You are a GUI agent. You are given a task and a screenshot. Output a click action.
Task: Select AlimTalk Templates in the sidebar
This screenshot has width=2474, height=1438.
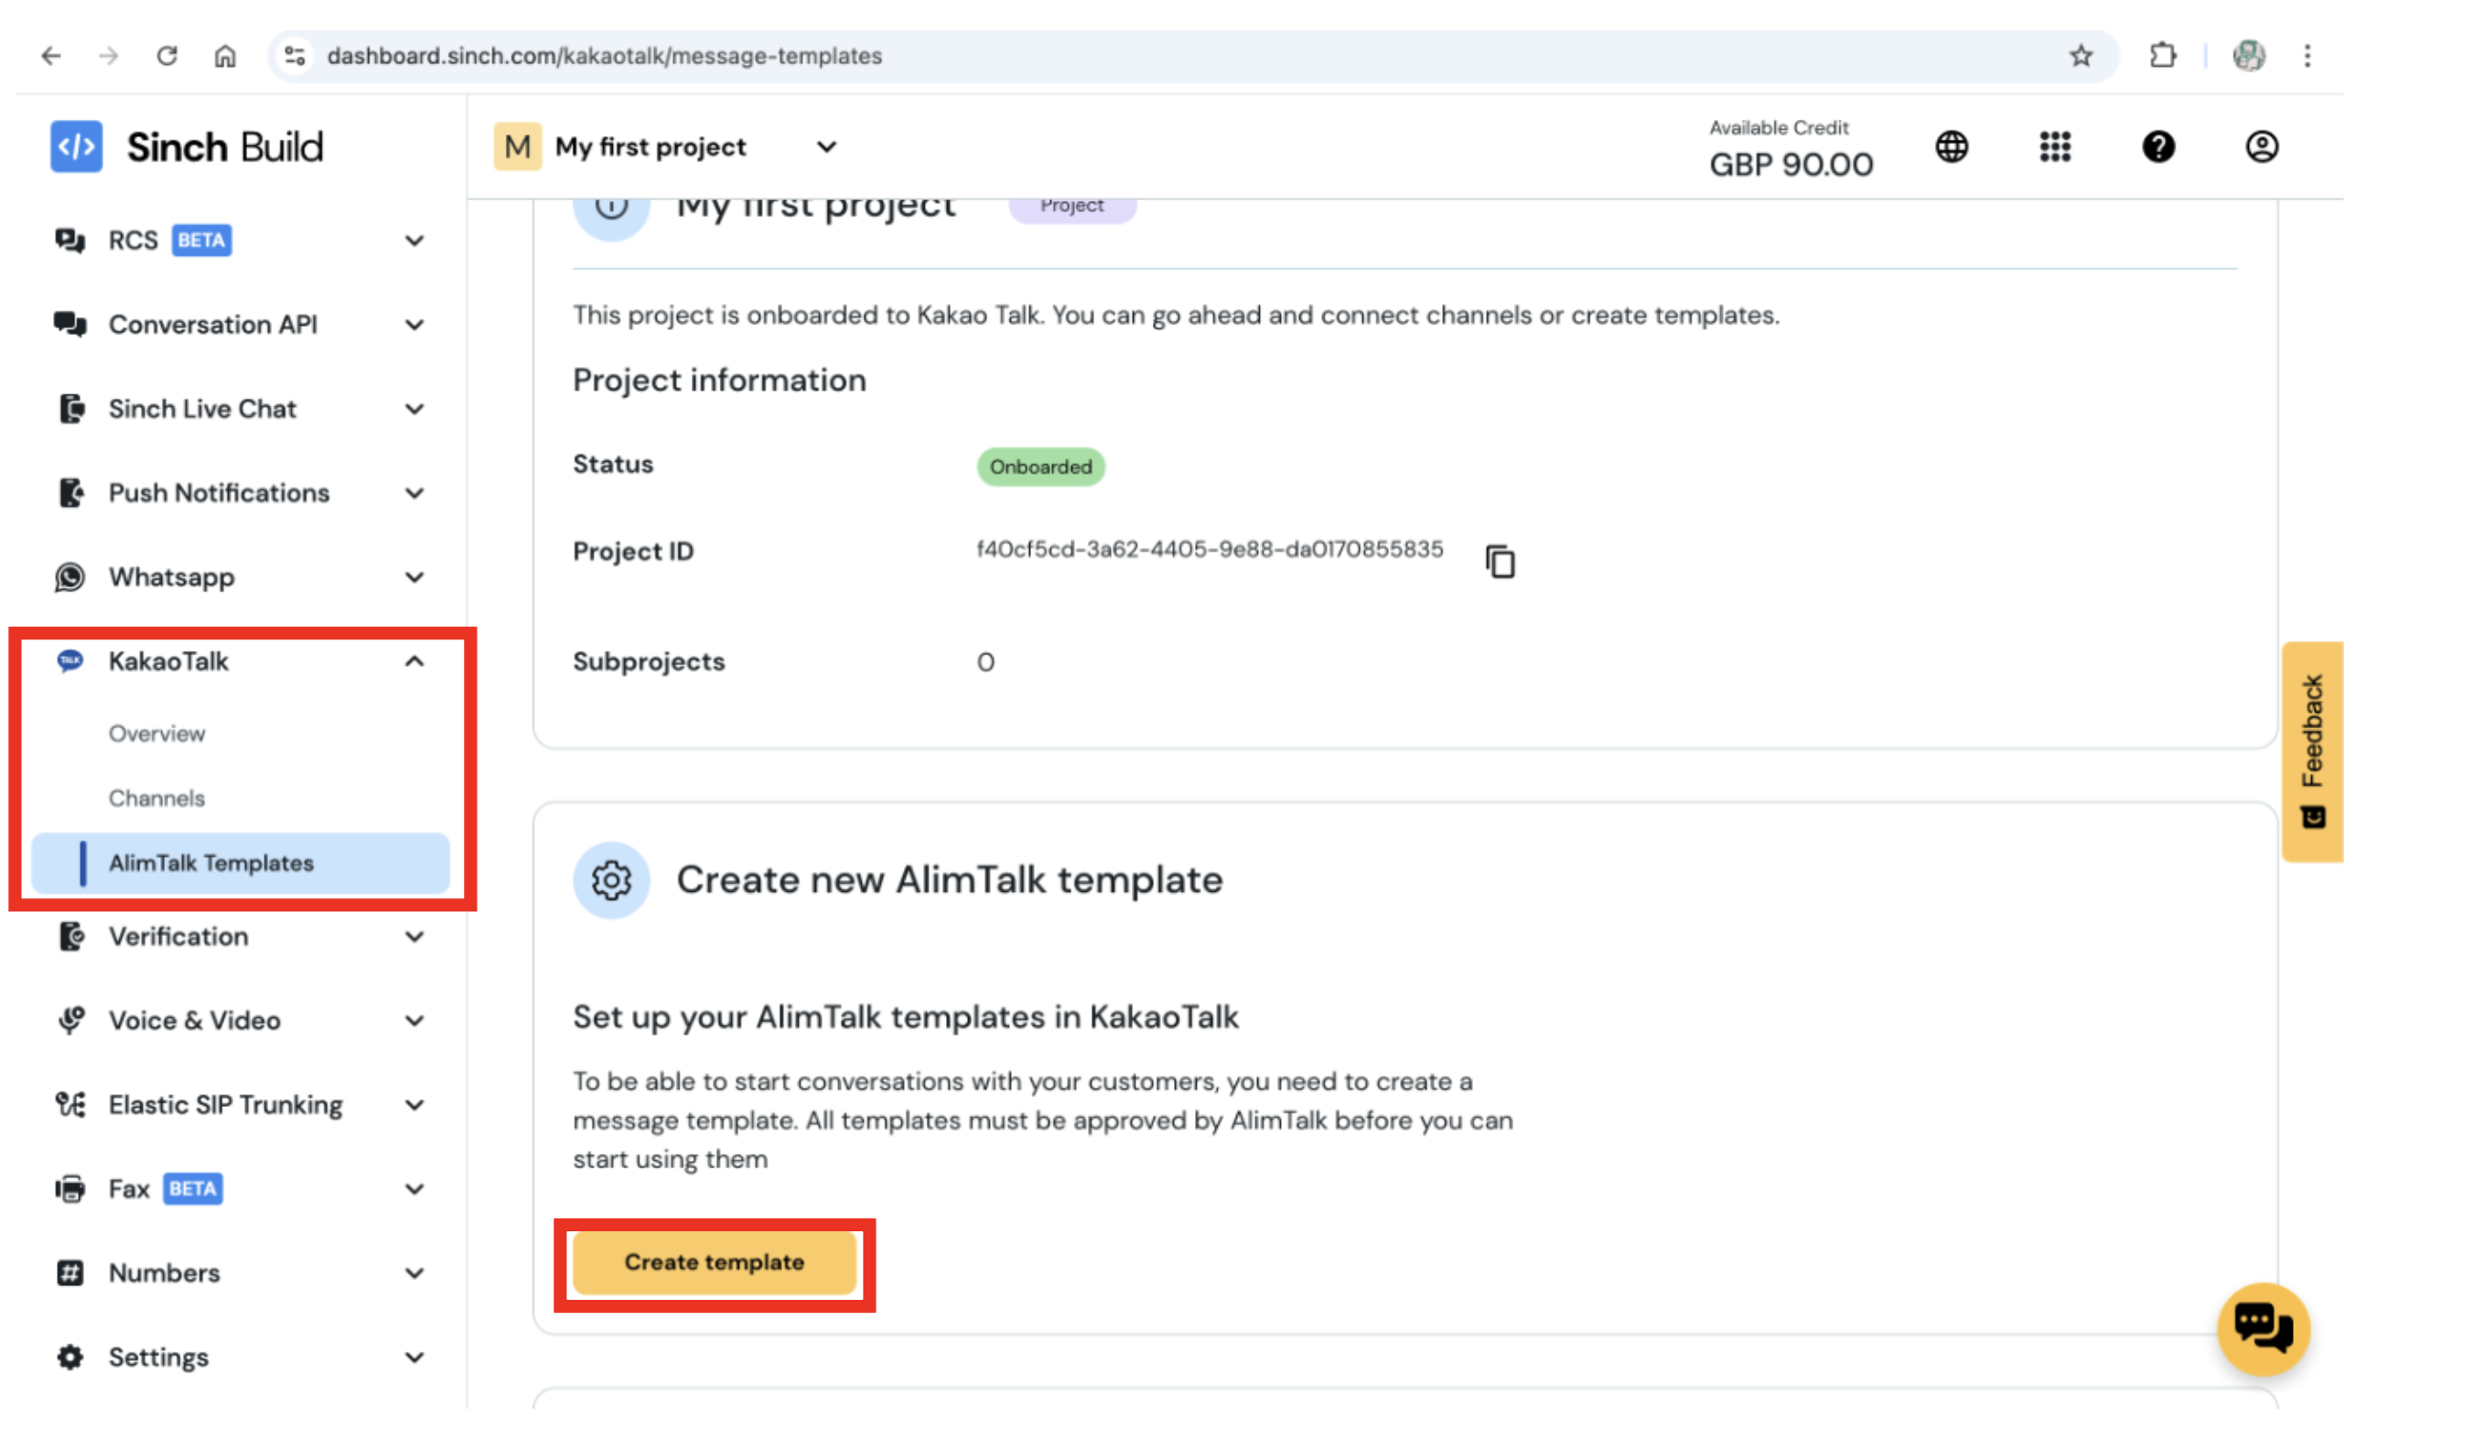[x=211, y=863]
